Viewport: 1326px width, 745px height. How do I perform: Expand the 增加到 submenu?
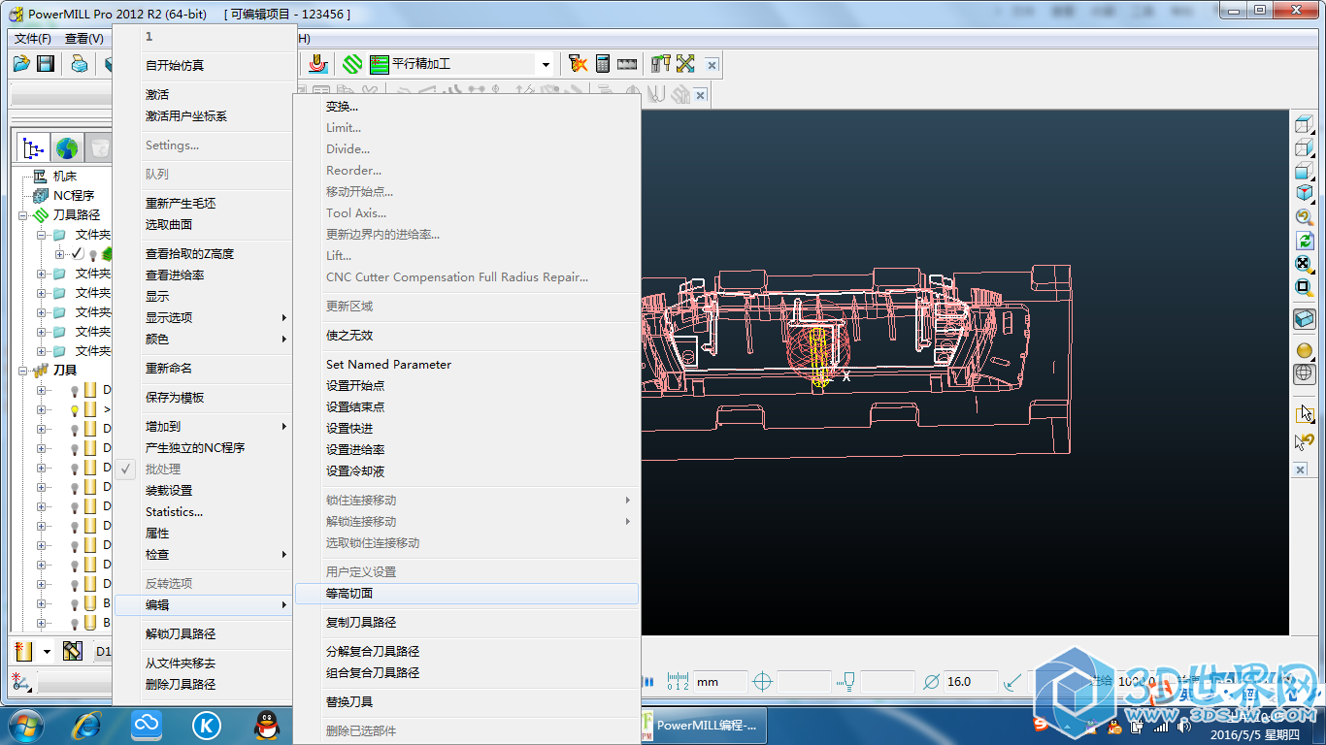[x=205, y=426]
